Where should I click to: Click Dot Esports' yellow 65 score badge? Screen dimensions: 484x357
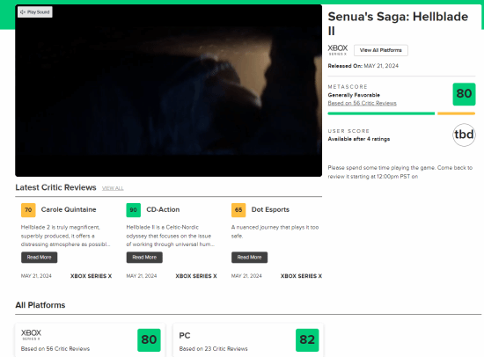pos(238,210)
